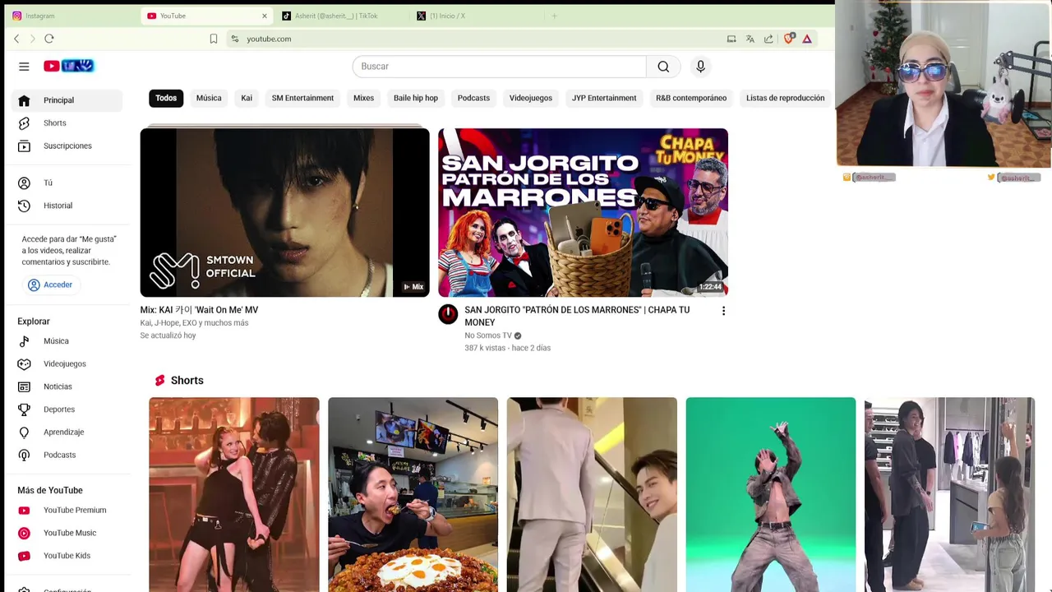
Task: Click the YouTube logo
Action: [69, 66]
